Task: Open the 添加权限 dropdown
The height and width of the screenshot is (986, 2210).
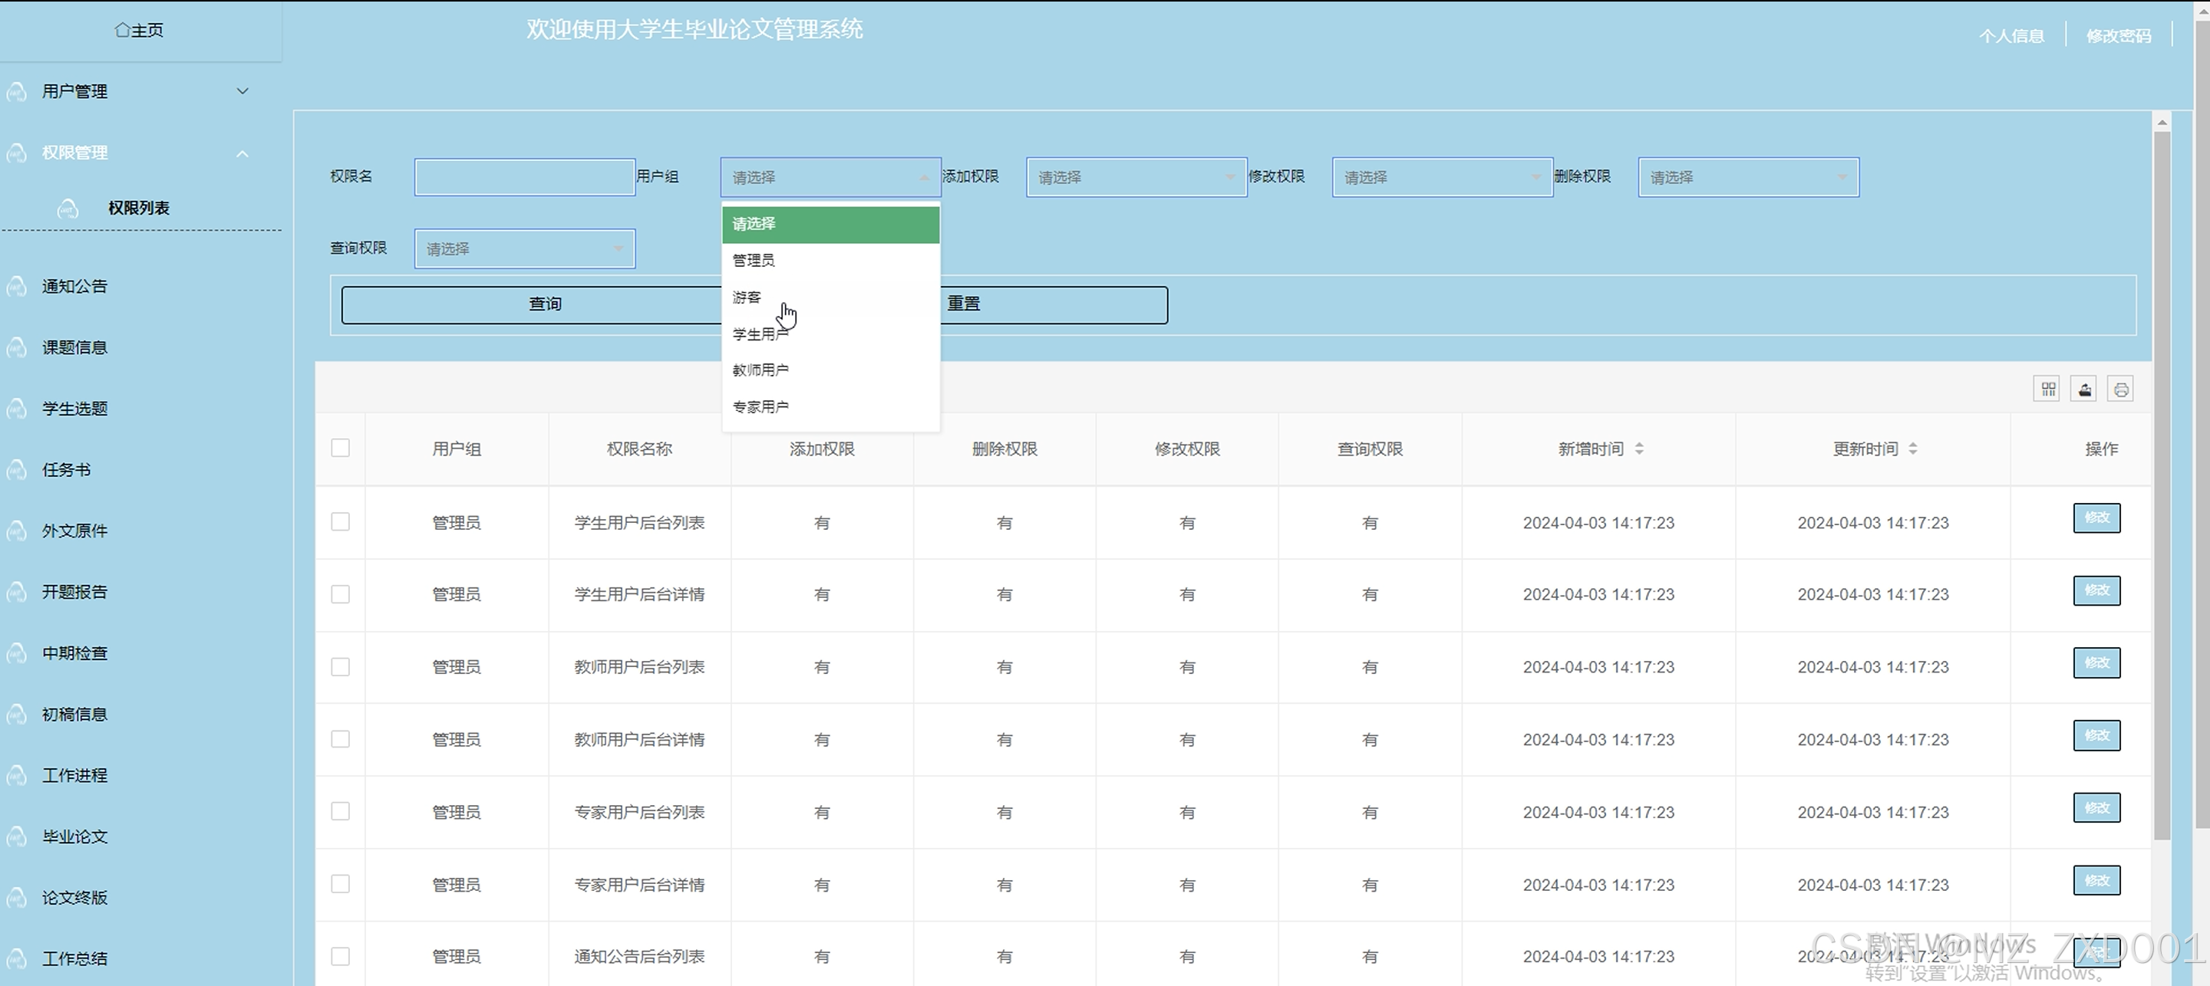Action: click(1135, 177)
